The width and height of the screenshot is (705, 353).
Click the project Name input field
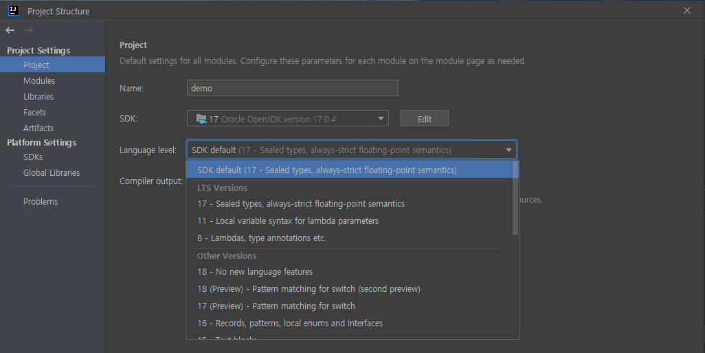[292, 88]
